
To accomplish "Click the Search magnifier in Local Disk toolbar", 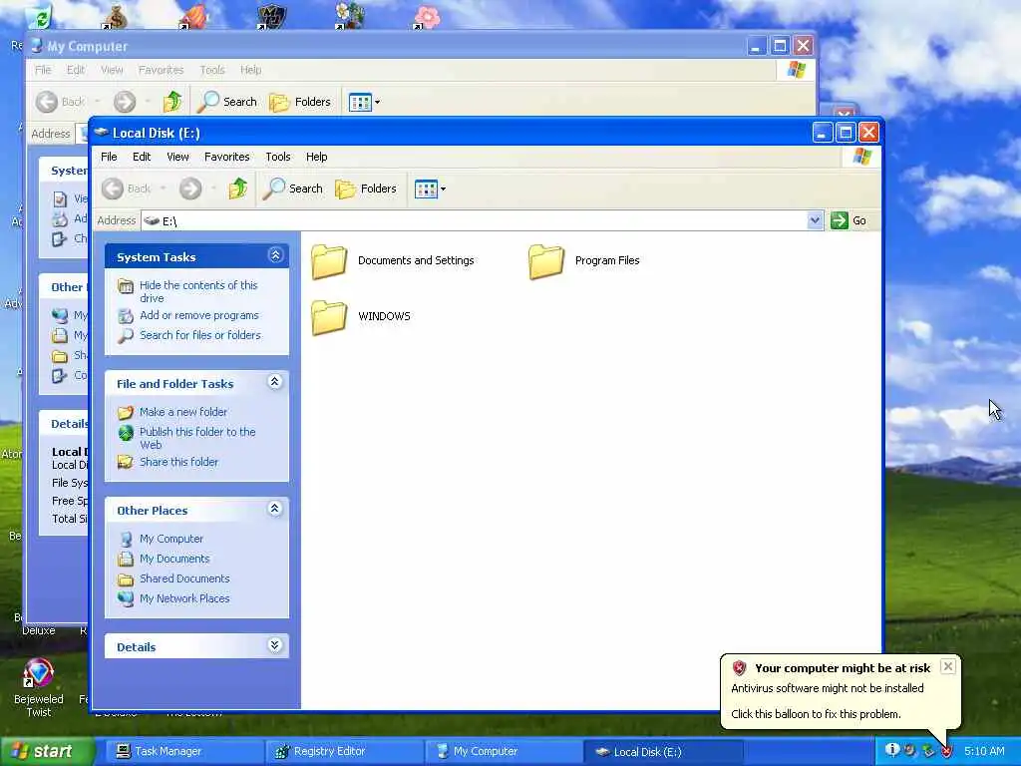I will (293, 189).
